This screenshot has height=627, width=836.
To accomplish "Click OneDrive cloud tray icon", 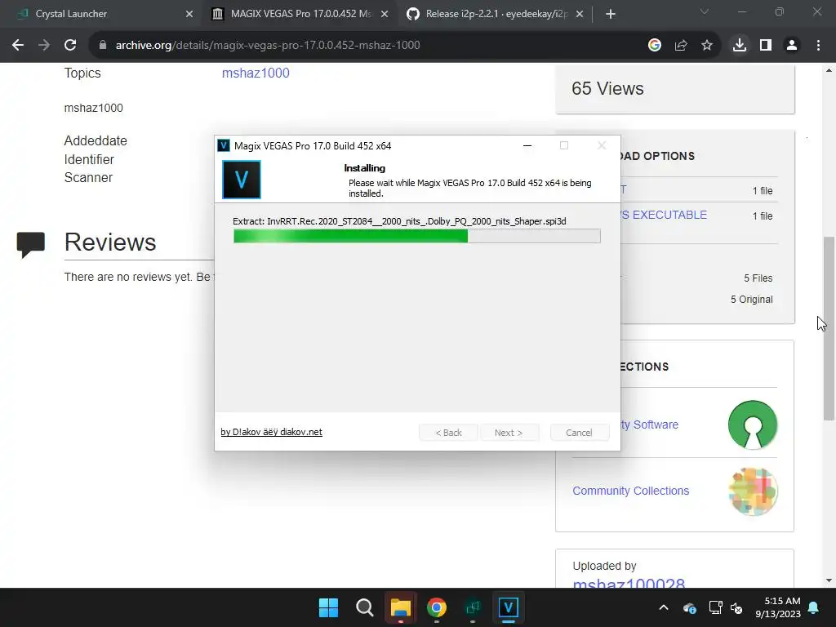I will point(689,607).
